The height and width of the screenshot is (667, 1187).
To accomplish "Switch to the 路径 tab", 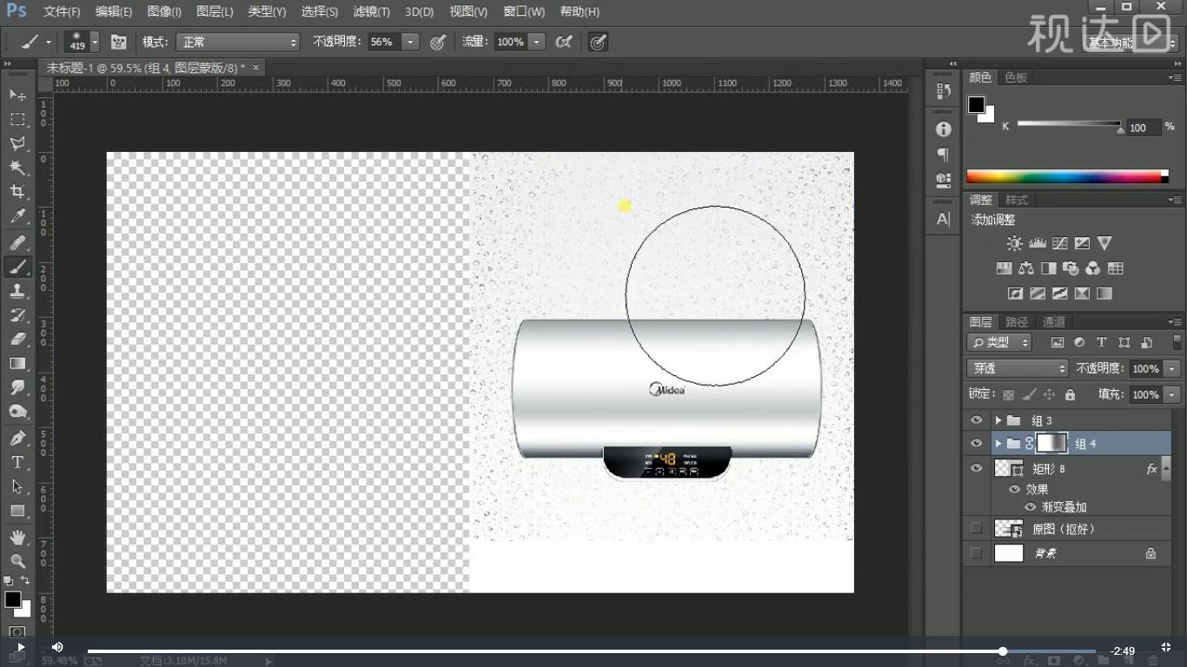I will pos(1017,321).
